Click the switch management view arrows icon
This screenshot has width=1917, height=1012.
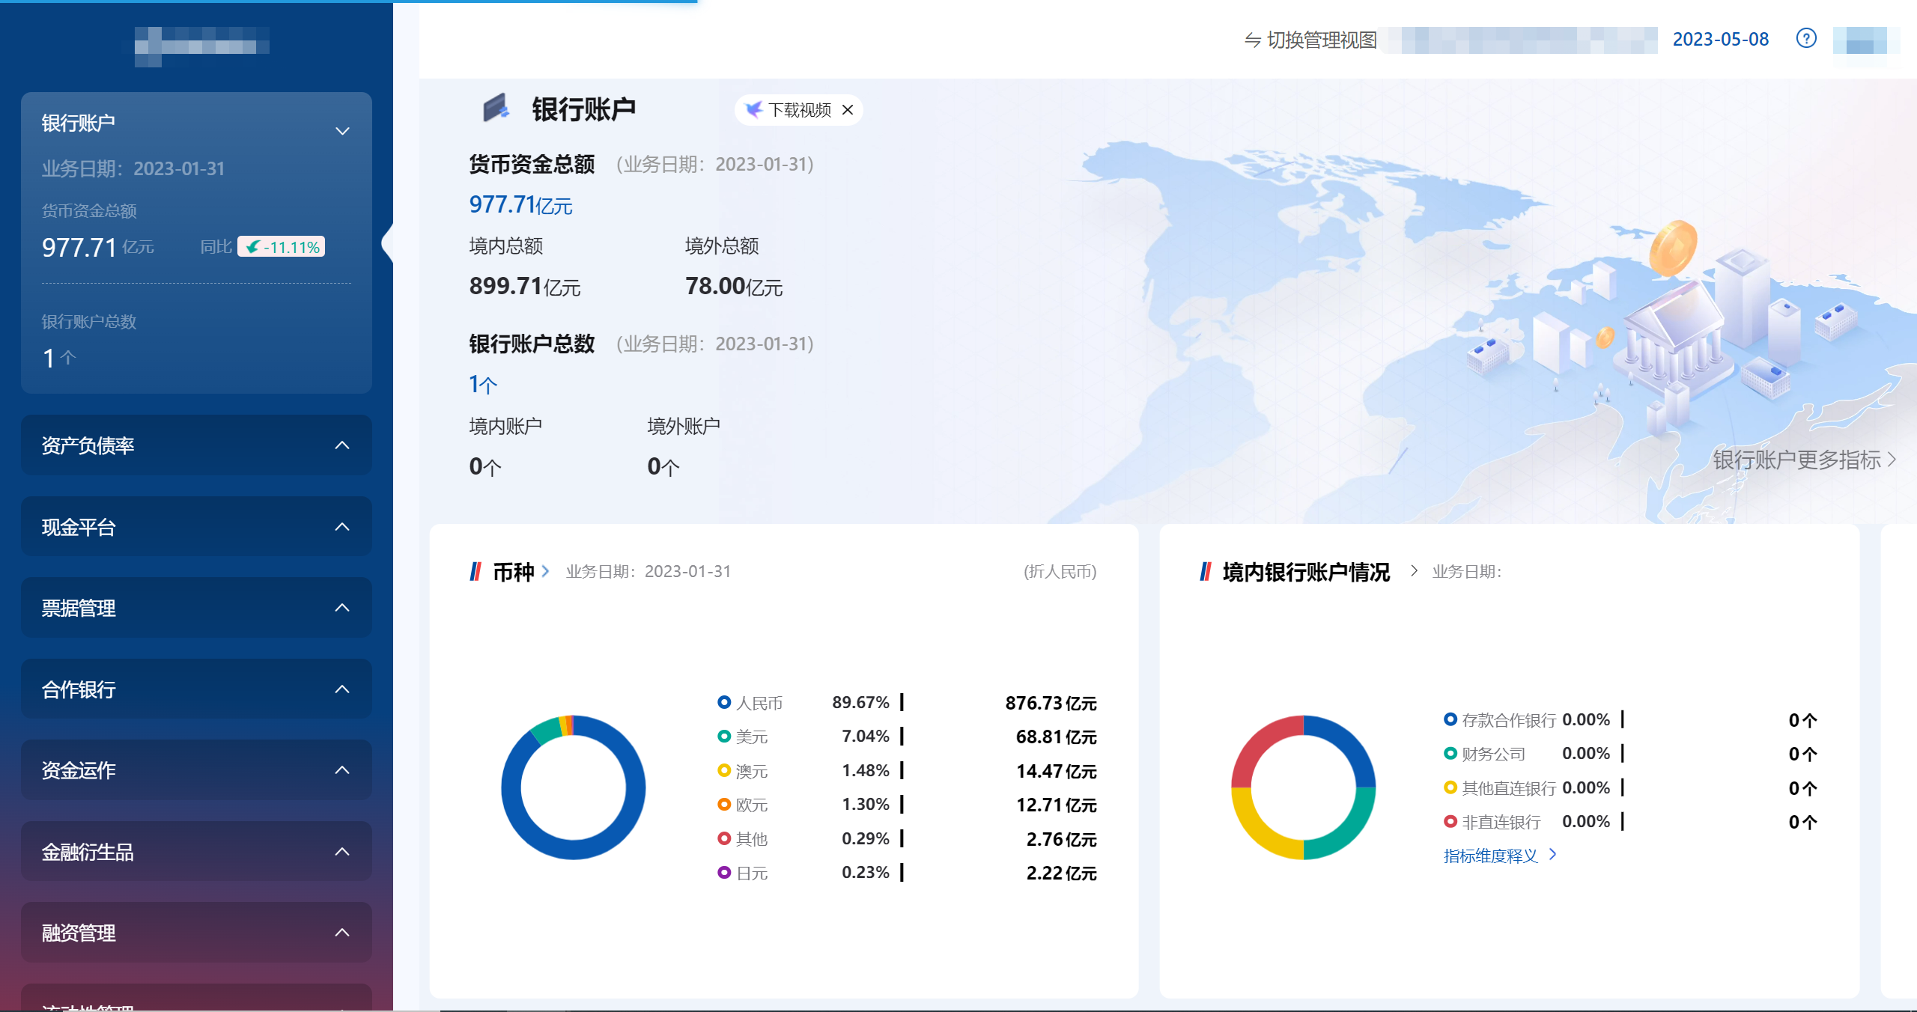coord(1253,40)
